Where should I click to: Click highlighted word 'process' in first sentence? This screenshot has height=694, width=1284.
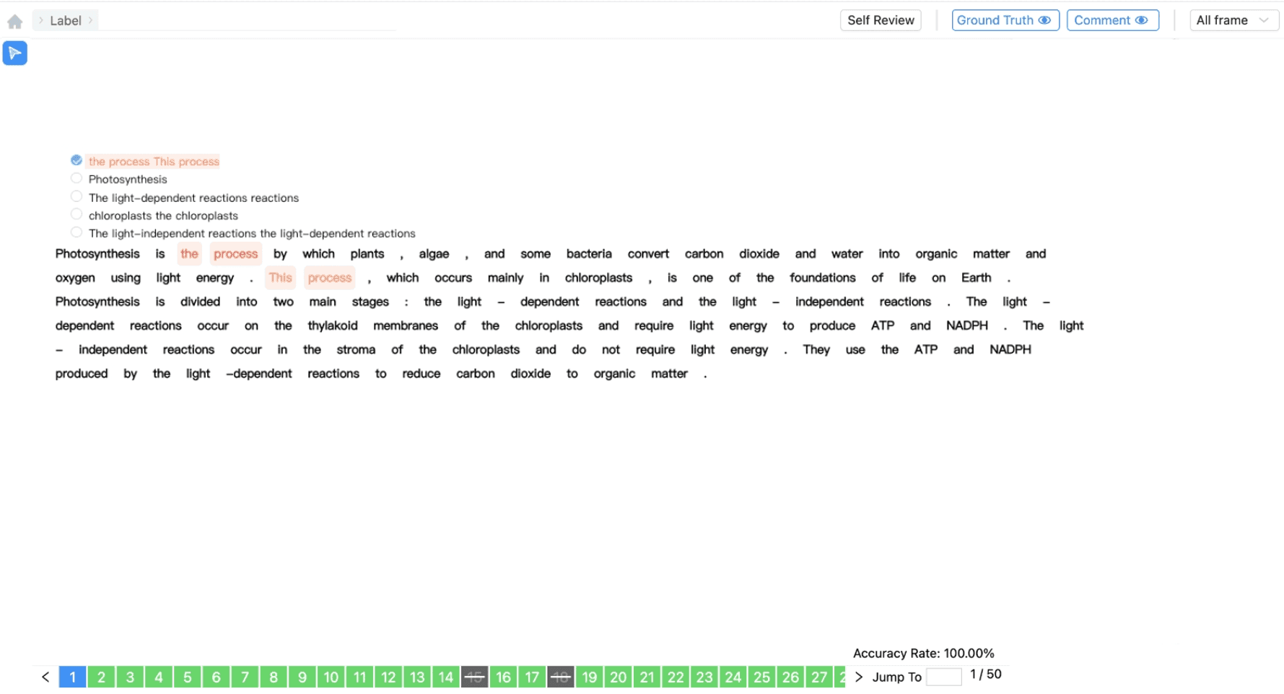click(x=235, y=254)
